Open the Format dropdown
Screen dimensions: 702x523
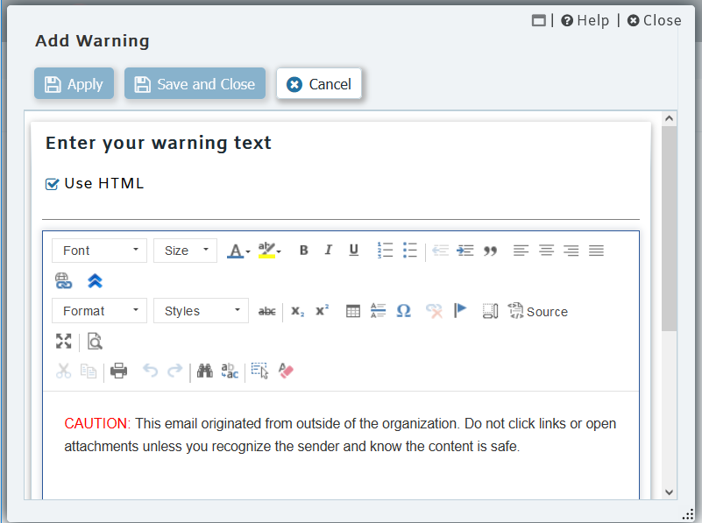[99, 310]
